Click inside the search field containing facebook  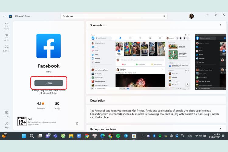(x=114, y=16)
